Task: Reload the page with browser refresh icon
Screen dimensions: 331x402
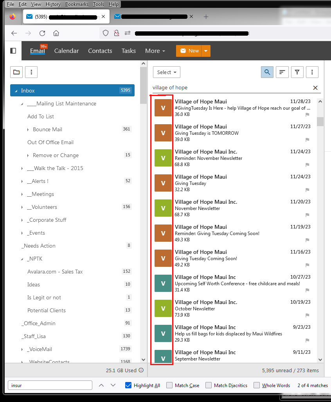Action: pos(42,33)
